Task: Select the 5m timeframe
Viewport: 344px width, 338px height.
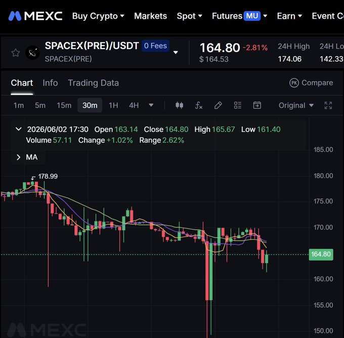Action: point(40,105)
